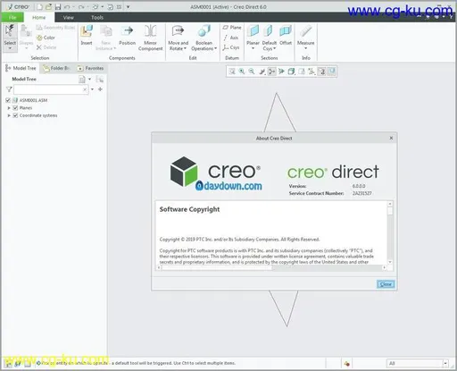Click the Boolean Operations icon
The height and width of the screenshot is (371, 457).
(x=204, y=31)
